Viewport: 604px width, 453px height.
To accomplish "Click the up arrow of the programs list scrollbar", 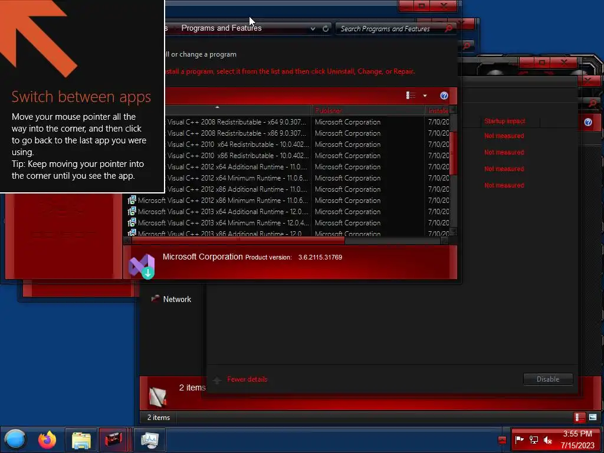I will coord(454,110).
